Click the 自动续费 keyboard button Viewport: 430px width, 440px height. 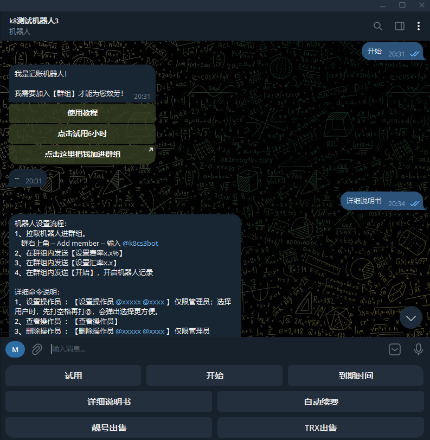320,401
